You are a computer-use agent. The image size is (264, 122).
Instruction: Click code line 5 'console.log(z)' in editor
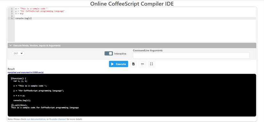click(23, 18)
